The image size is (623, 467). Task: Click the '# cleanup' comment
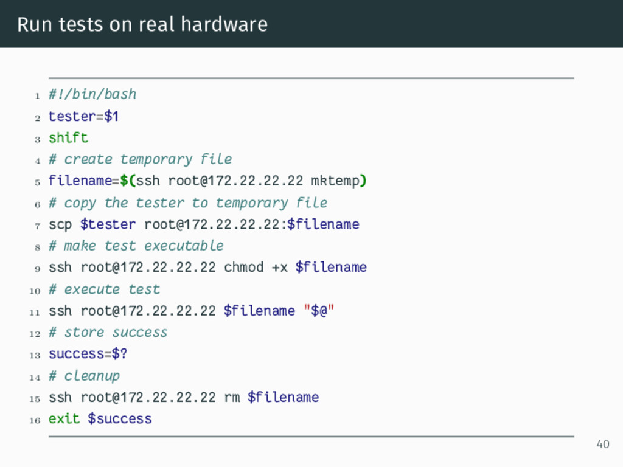(84, 376)
